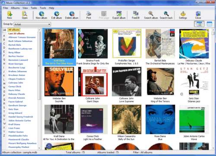This screenshot has height=156, width=216.
Task: Filter by Beethoven Ludwig van
Action: [20, 49]
